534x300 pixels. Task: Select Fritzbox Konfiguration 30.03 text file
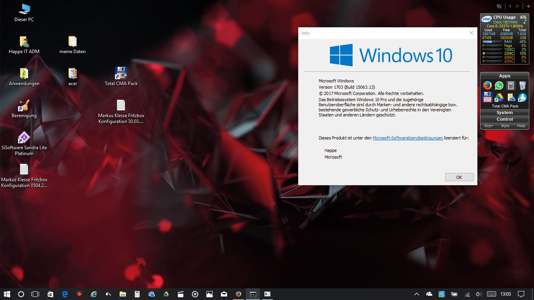(x=121, y=112)
